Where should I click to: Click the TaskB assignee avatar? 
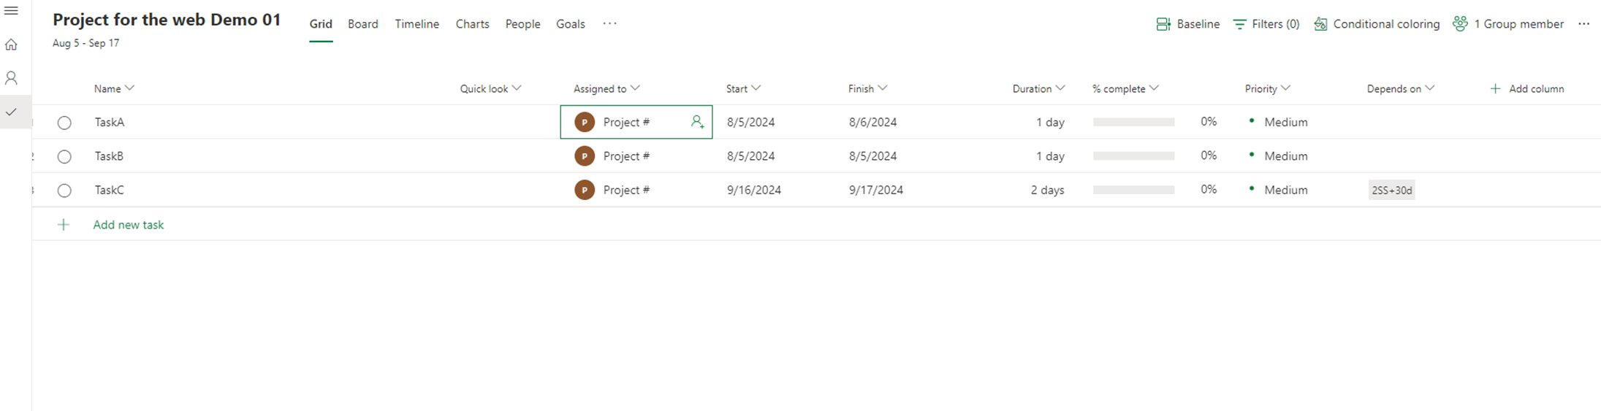585,155
